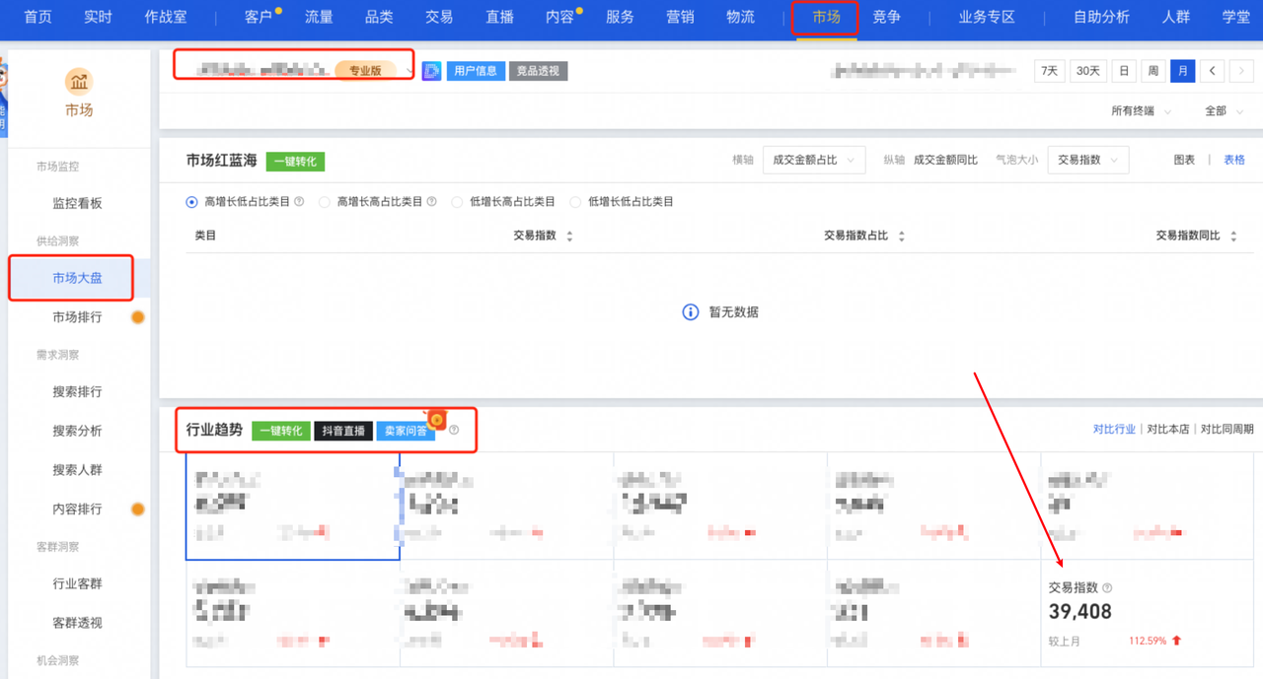Select 高增长低占比类目 radio option
Image resolution: width=1263 pixels, height=679 pixels.
point(192,202)
